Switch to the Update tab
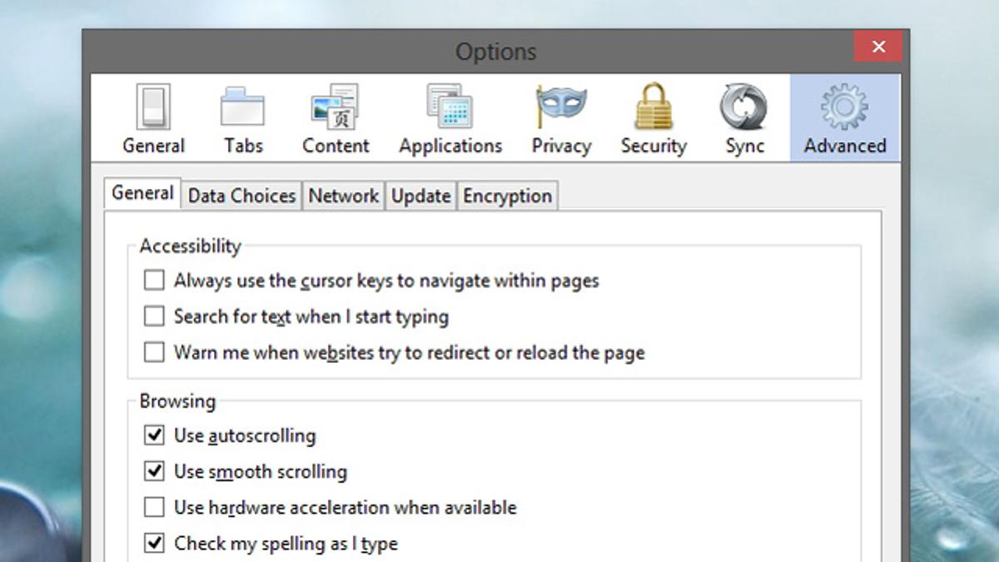 click(420, 196)
